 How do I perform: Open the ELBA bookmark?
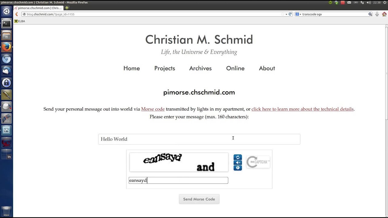[x=20, y=21]
